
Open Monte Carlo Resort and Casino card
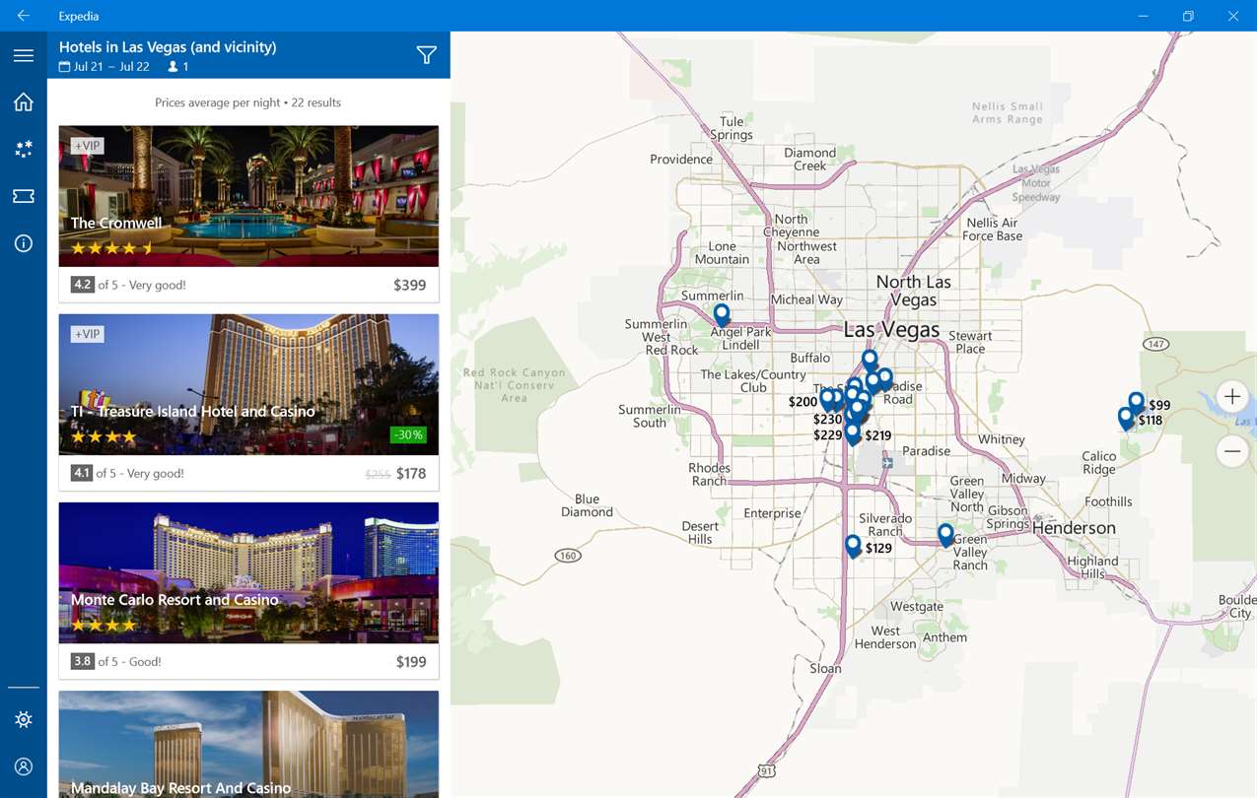tap(248, 590)
